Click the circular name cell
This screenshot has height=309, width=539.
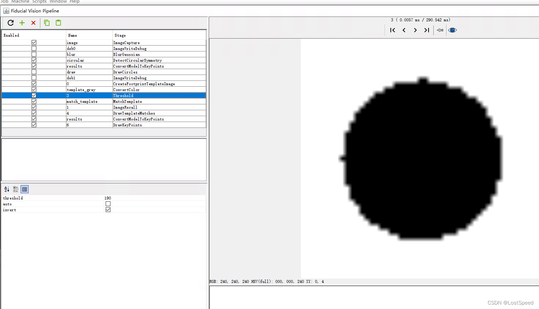click(89, 60)
